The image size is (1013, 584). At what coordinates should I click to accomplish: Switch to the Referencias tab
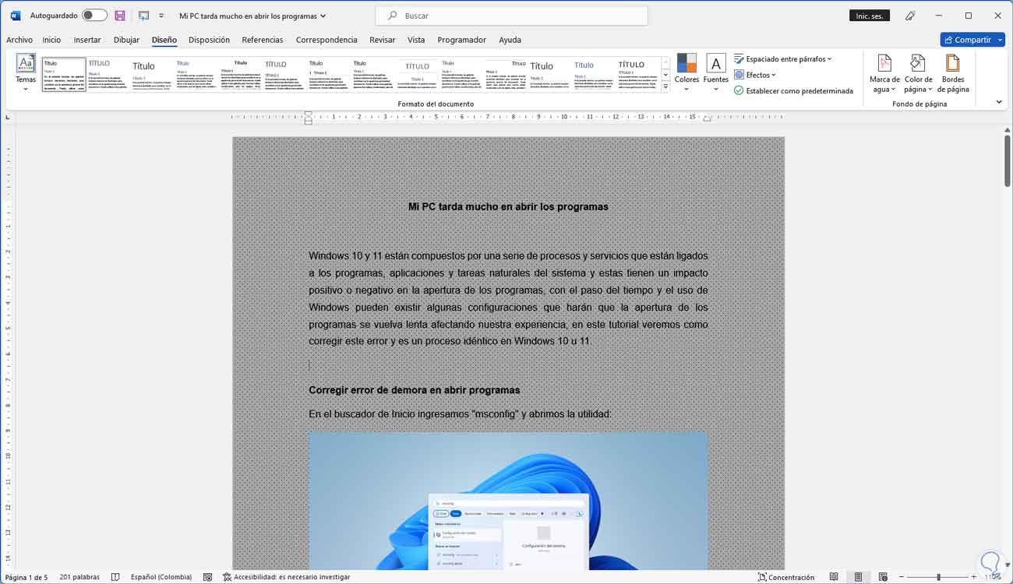tap(263, 40)
